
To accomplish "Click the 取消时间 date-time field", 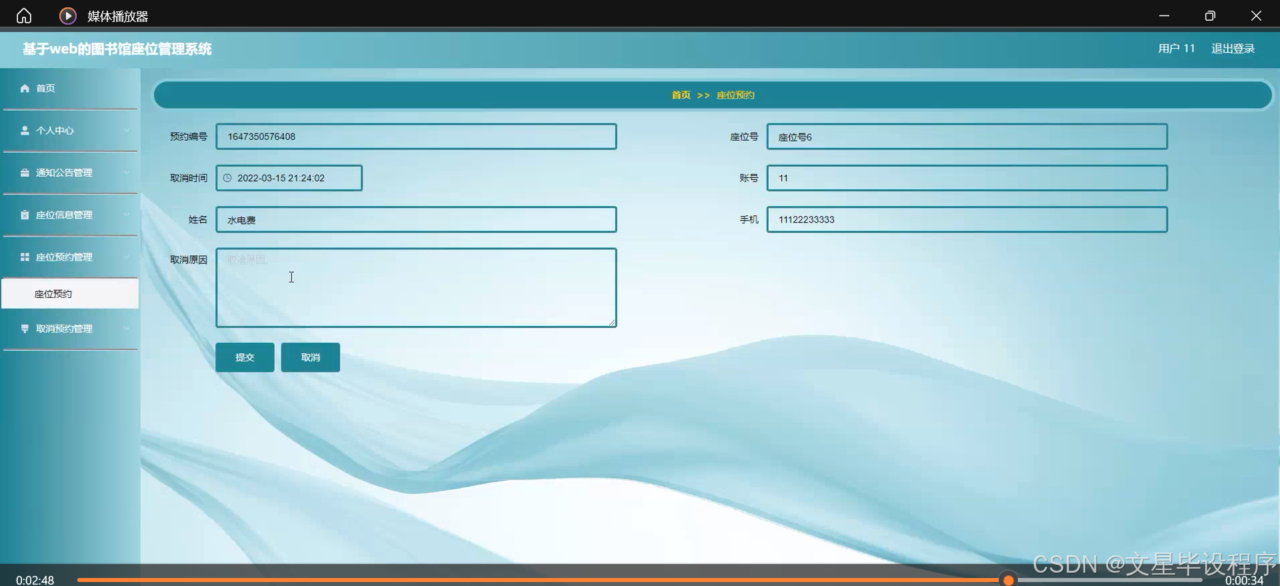I will (289, 178).
